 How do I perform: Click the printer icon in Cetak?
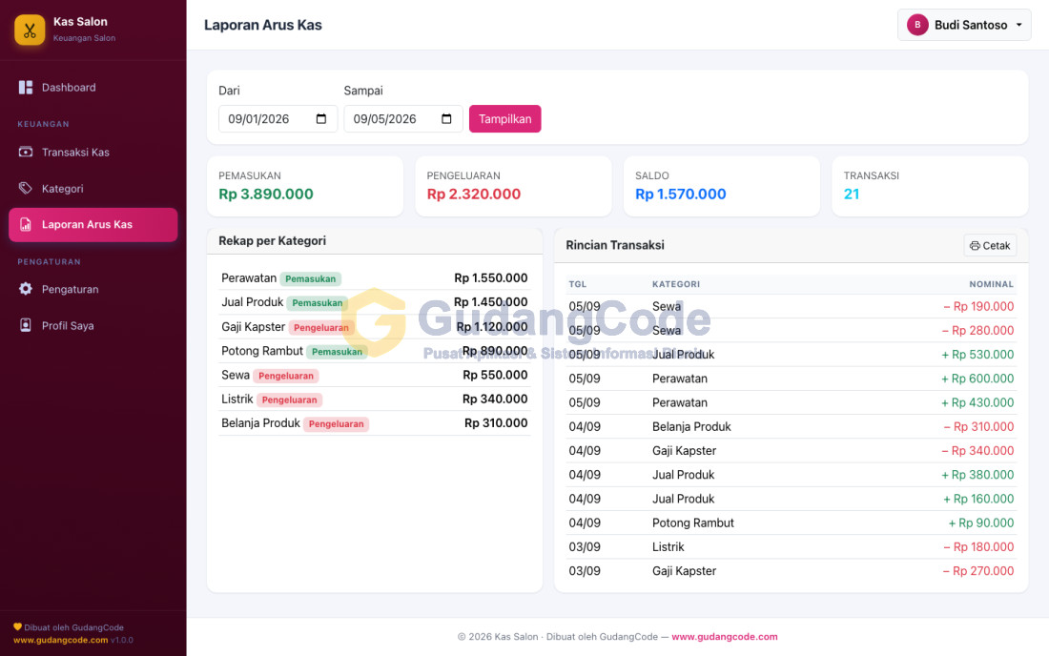click(975, 245)
